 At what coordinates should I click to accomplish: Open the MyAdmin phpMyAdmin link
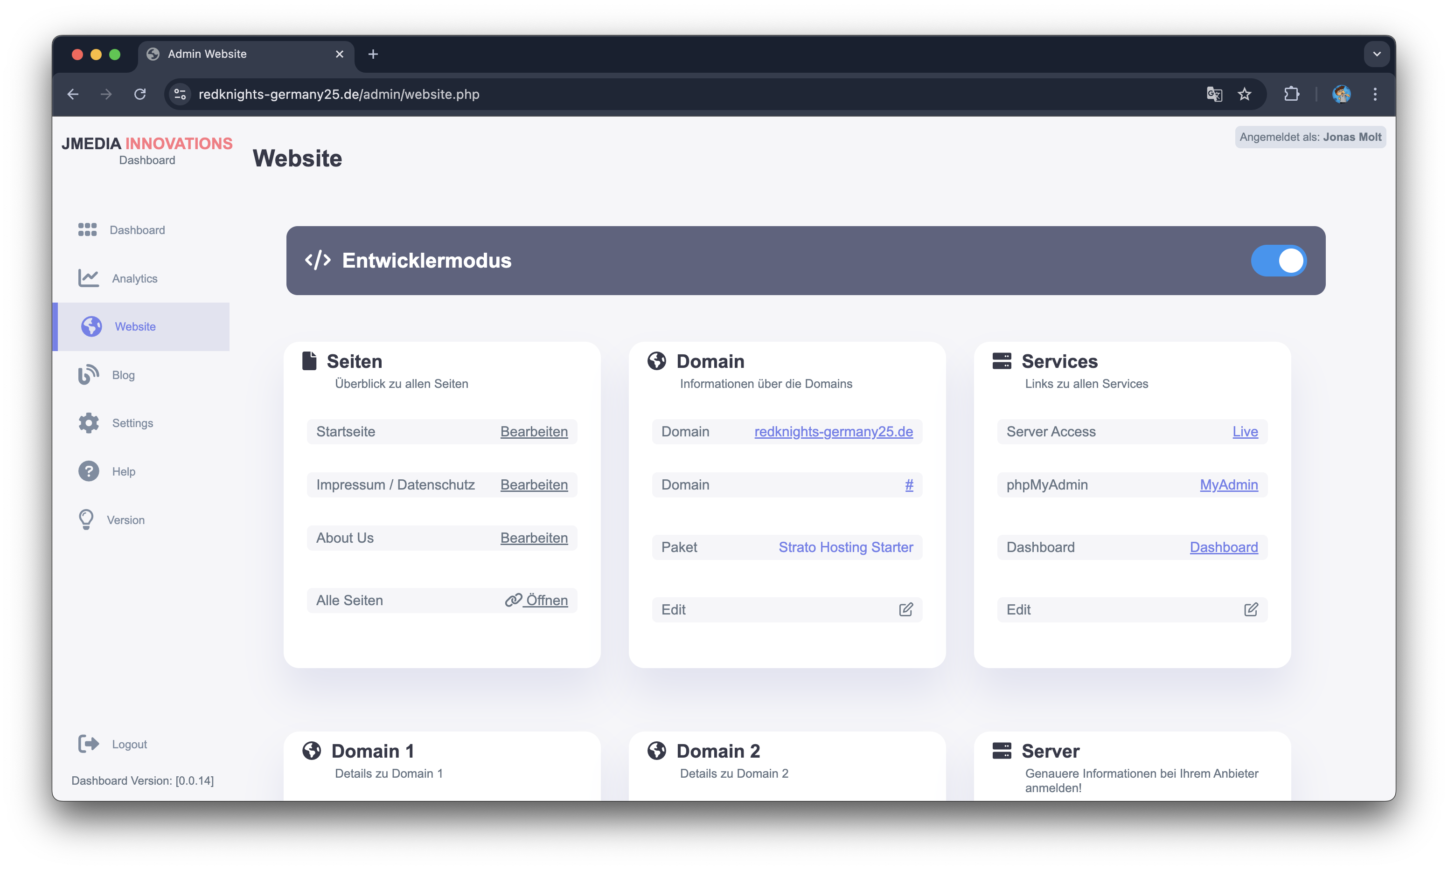[1229, 485]
